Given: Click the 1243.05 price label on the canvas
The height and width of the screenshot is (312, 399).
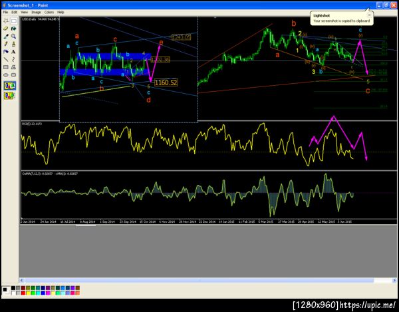Looking at the screenshot, I should click(181, 37).
